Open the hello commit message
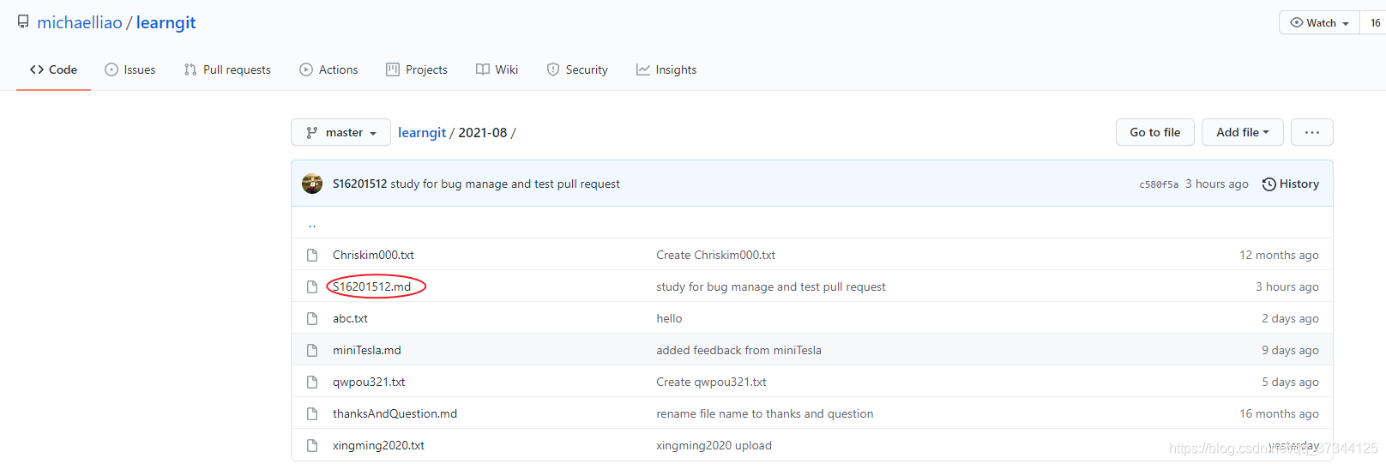 (x=669, y=318)
